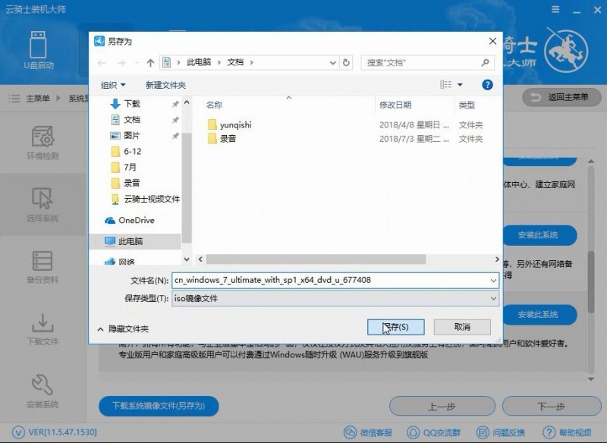Click the refresh button beside the address bar
The image size is (607, 443).
tap(346, 62)
